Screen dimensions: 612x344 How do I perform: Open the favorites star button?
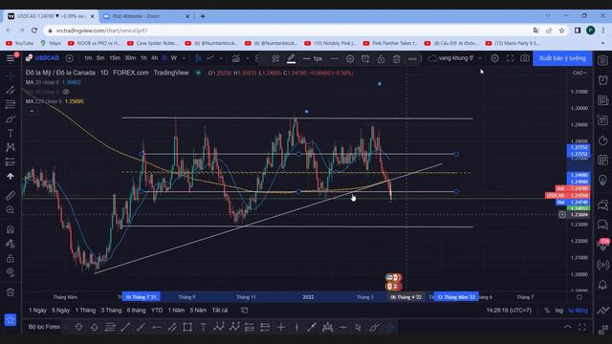coord(11,320)
